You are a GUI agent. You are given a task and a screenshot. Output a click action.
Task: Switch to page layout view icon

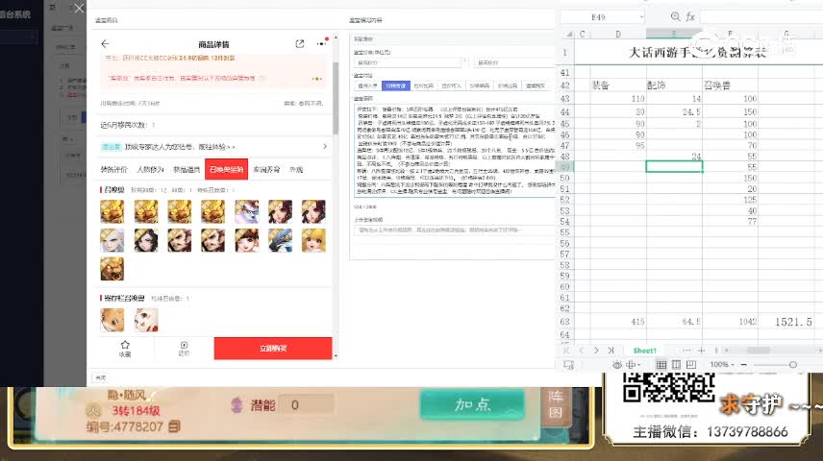[676, 365]
